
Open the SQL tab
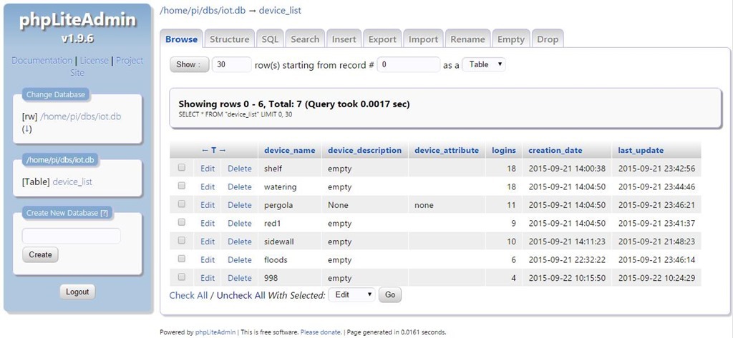(x=270, y=39)
